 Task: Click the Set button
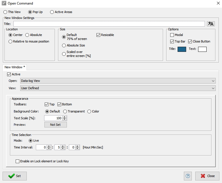tap(15, 176)
